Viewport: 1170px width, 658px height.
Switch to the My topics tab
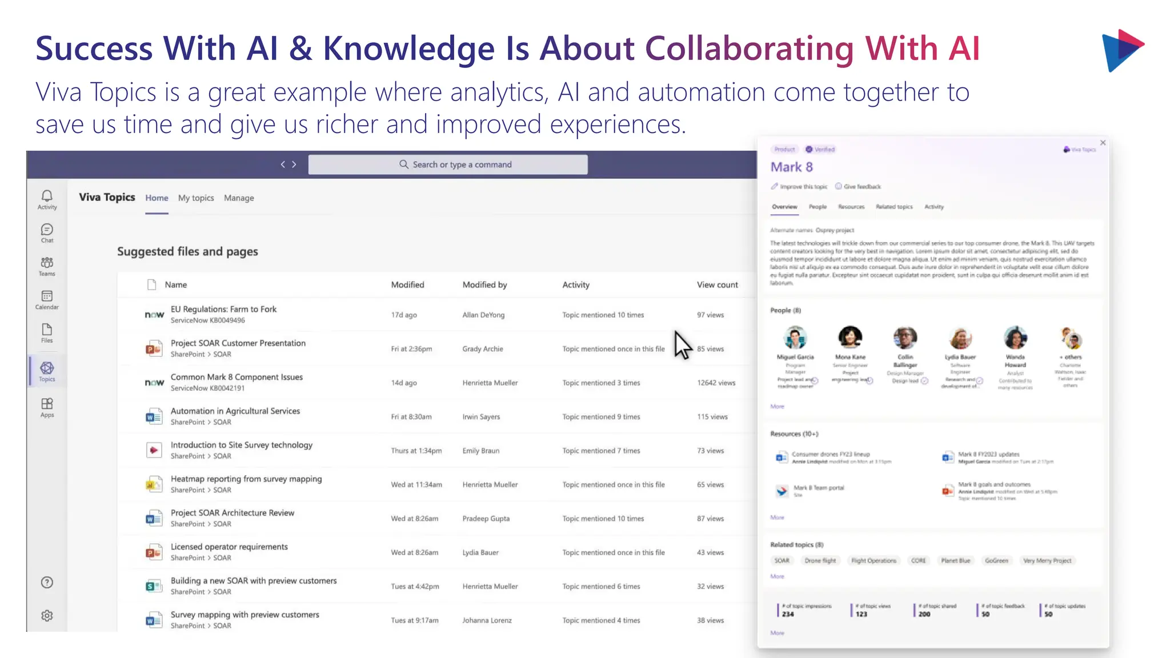tap(196, 198)
